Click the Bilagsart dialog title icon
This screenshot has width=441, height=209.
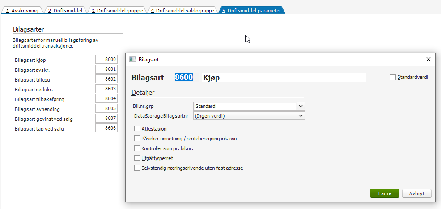click(x=132, y=59)
